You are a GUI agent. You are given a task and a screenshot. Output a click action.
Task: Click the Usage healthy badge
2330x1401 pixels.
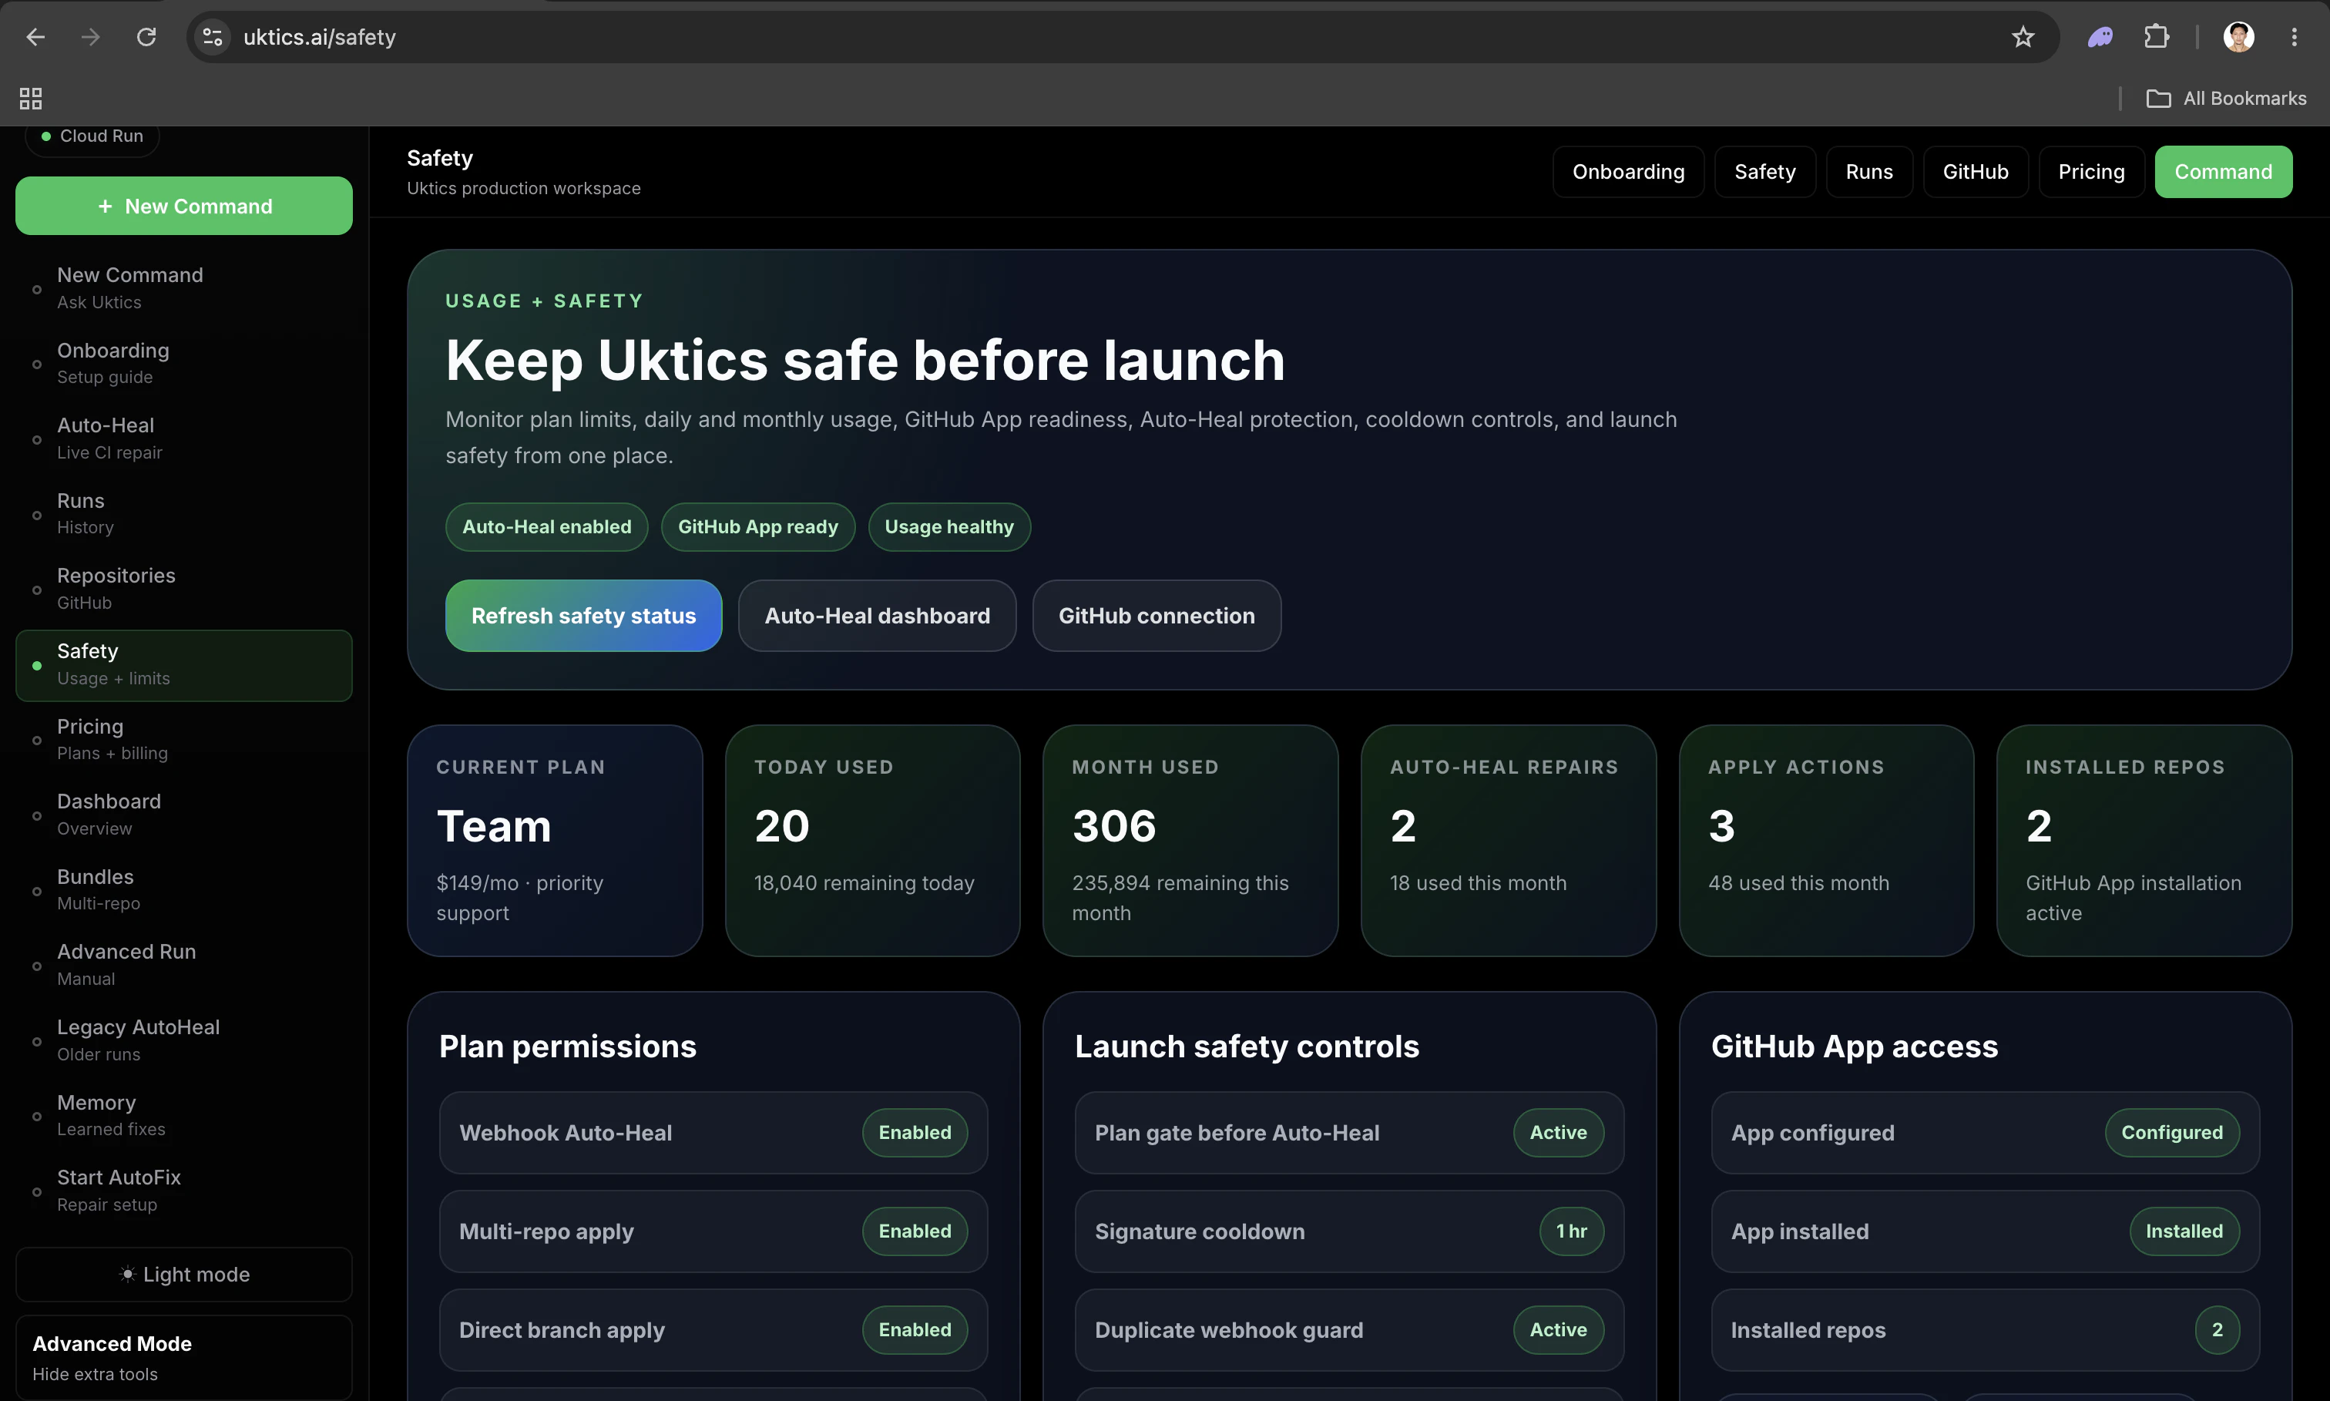point(948,527)
